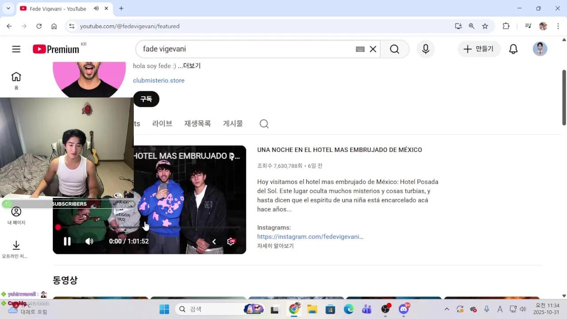Open offline downloads in sidebar

pos(16,249)
